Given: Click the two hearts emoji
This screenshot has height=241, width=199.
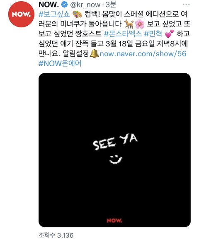Looking at the screenshot, I should pos(169,34).
